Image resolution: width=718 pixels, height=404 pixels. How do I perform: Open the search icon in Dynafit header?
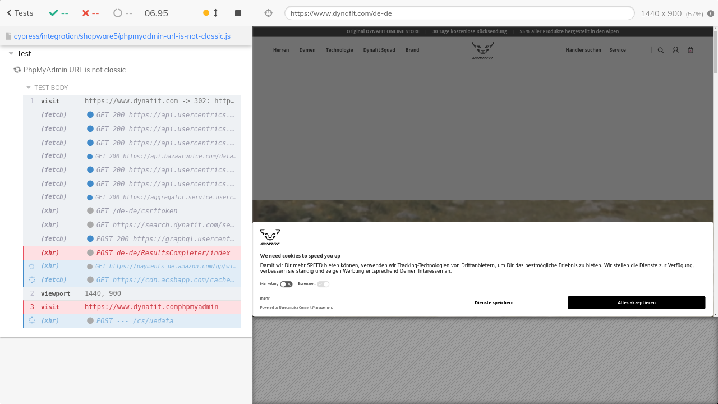click(x=660, y=50)
